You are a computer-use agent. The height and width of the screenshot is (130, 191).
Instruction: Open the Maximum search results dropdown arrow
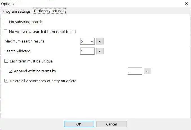coord(92,41)
